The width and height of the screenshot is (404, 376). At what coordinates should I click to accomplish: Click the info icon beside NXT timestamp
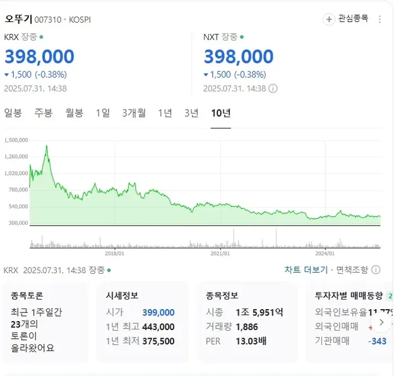coord(273,88)
